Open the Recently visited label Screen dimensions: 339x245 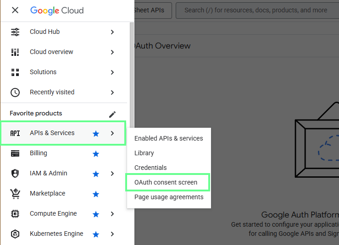[x=52, y=92]
